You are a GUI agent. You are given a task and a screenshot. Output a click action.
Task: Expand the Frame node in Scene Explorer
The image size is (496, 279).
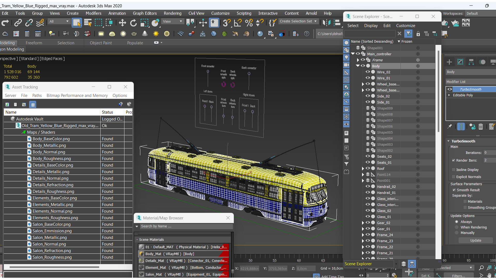pos(358,60)
